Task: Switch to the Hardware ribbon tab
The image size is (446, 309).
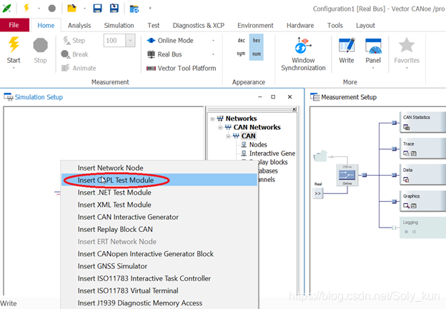Action: [300, 25]
